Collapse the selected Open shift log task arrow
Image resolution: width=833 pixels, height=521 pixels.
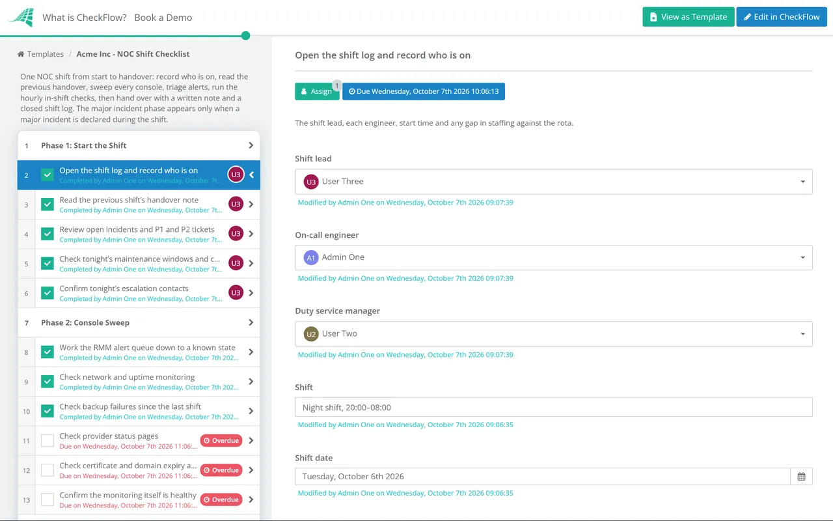tap(252, 175)
